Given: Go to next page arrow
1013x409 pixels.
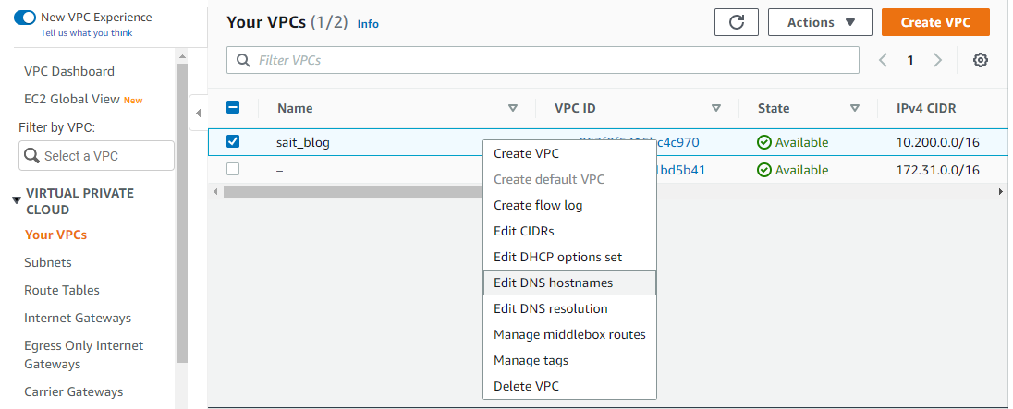Looking at the screenshot, I should pyautogui.click(x=938, y=60).
